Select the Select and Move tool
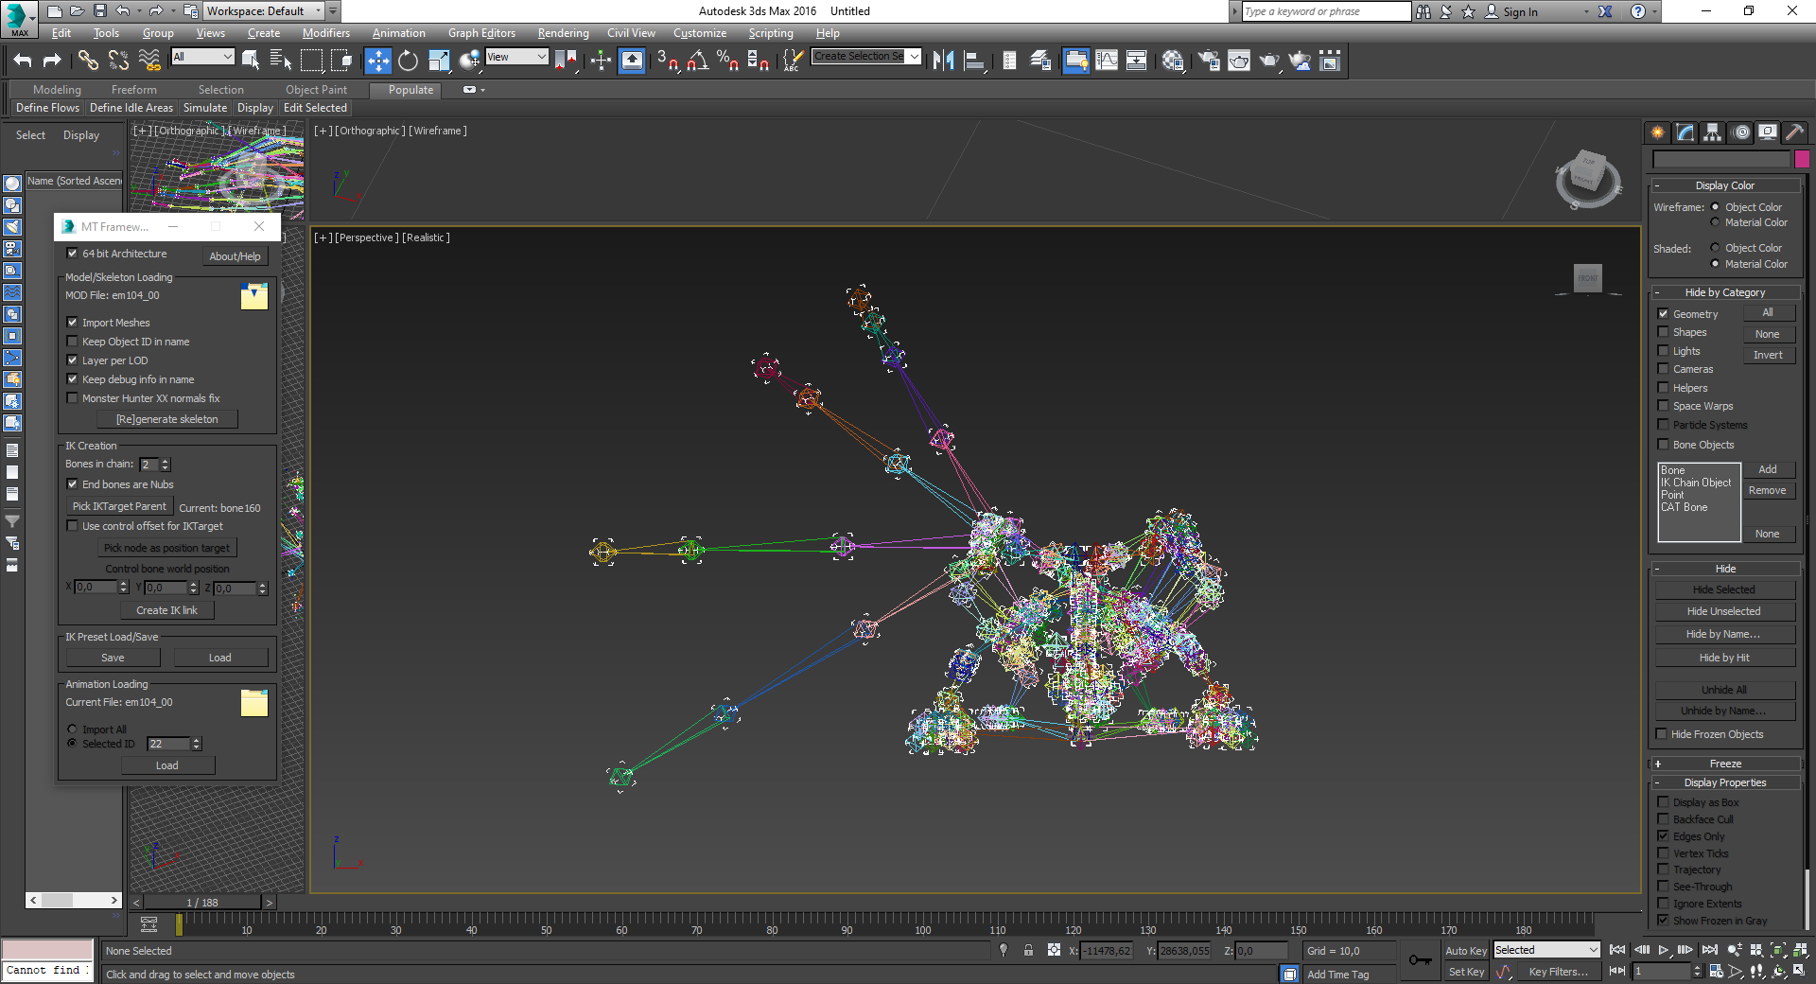 click(x=377, y=60)
